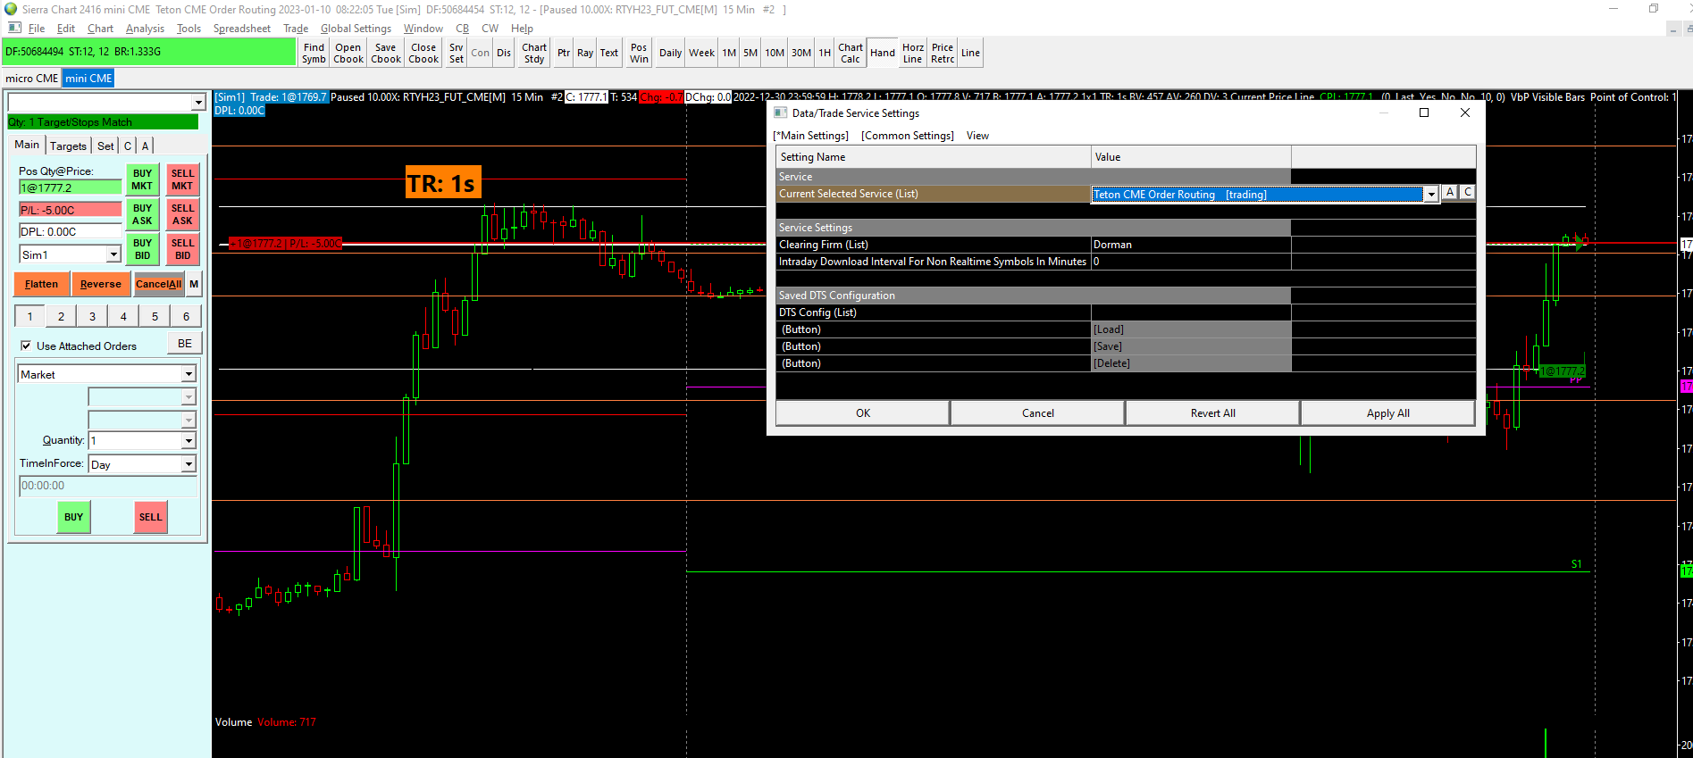Click the red SELL MKT button
The width and height of the screenshot is (1693, 758).
[x=182, y=179]
